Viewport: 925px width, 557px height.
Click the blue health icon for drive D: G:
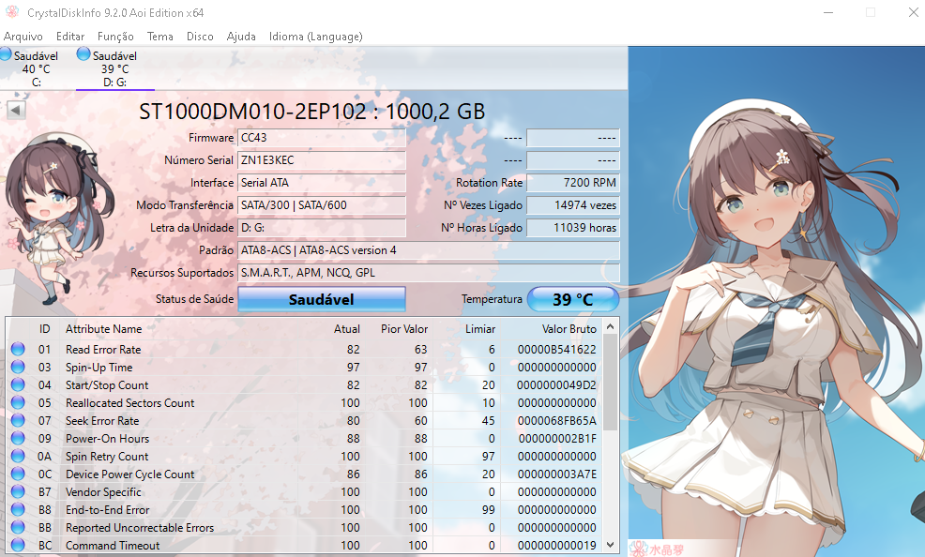pos(83,54)
